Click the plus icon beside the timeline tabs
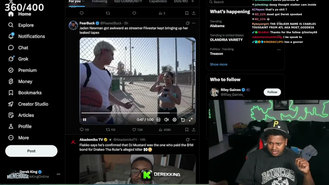Screen dimensions: 329x185 pyautogui.click(x=193, y=2)
